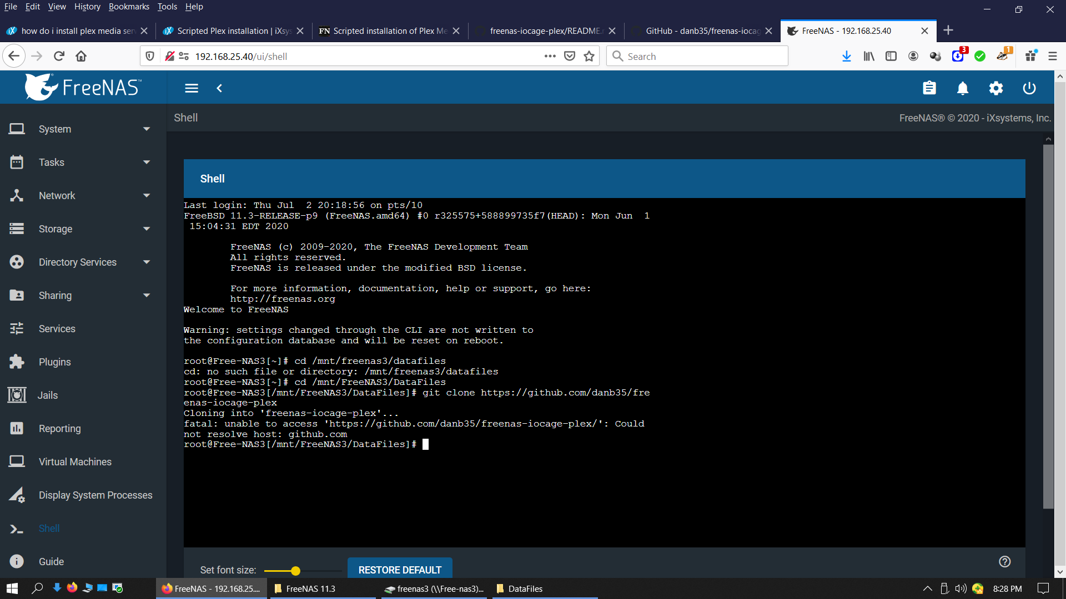Click the FreeNAS logo
This screenshot has width=1066, height=599.
[x=83, y=87]
